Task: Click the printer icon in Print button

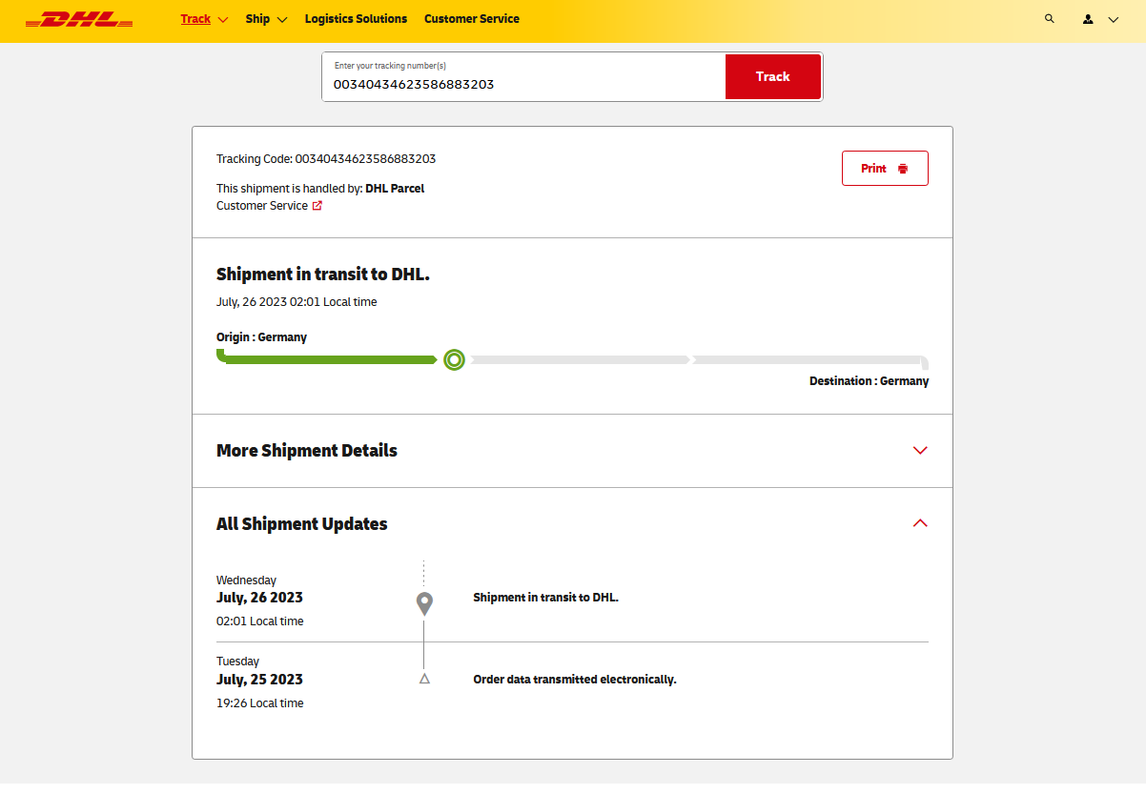Action: click(x=903, y=169)
